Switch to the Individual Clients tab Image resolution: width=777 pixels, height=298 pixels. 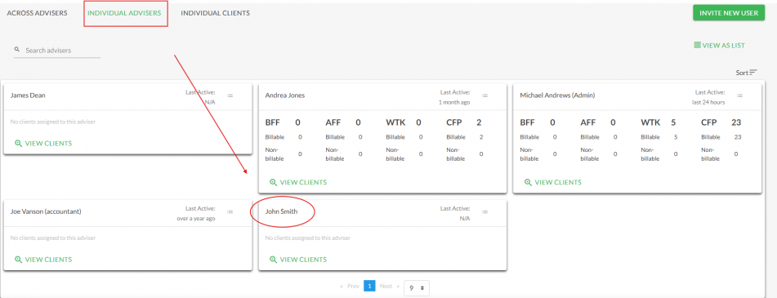tap(215, 13)
